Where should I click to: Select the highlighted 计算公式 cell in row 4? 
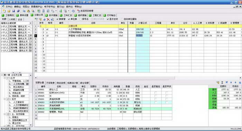tap(142, 36)
